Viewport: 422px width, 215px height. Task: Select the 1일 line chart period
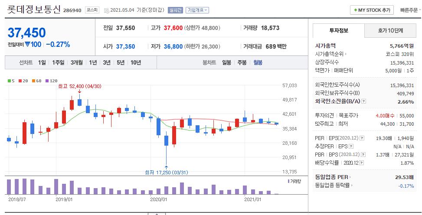coord(42,62)
